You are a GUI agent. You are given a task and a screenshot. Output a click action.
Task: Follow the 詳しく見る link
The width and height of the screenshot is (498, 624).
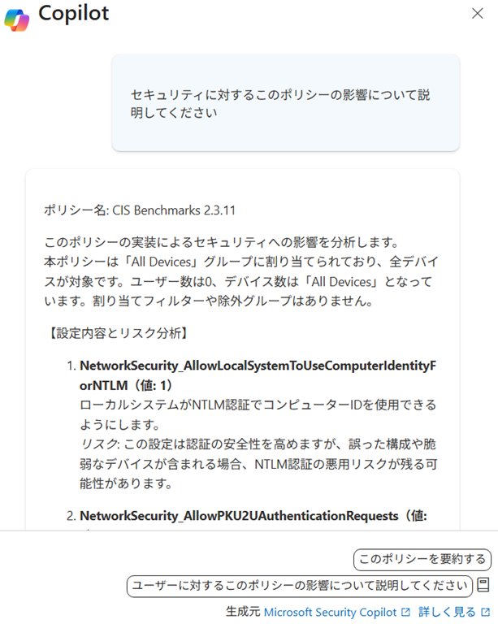pyautogui.click(x=447, y=612)
